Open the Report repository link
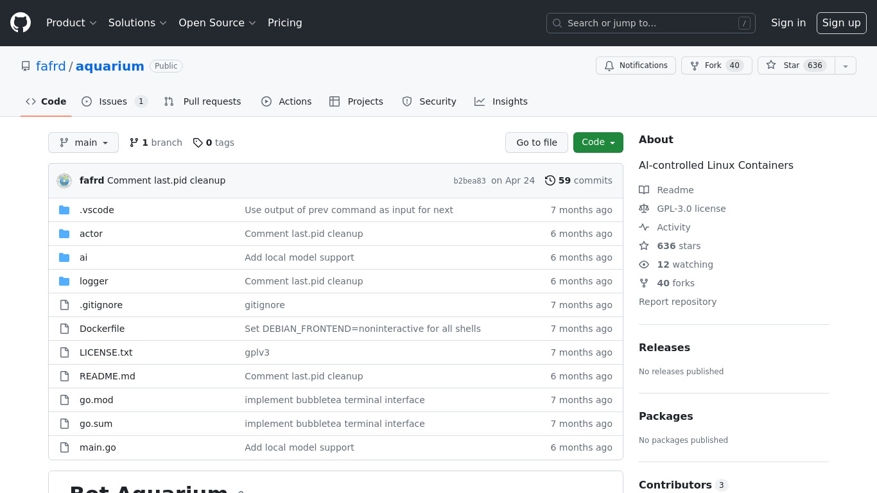This screenshot has height=493, width=877. pos(677,302)
